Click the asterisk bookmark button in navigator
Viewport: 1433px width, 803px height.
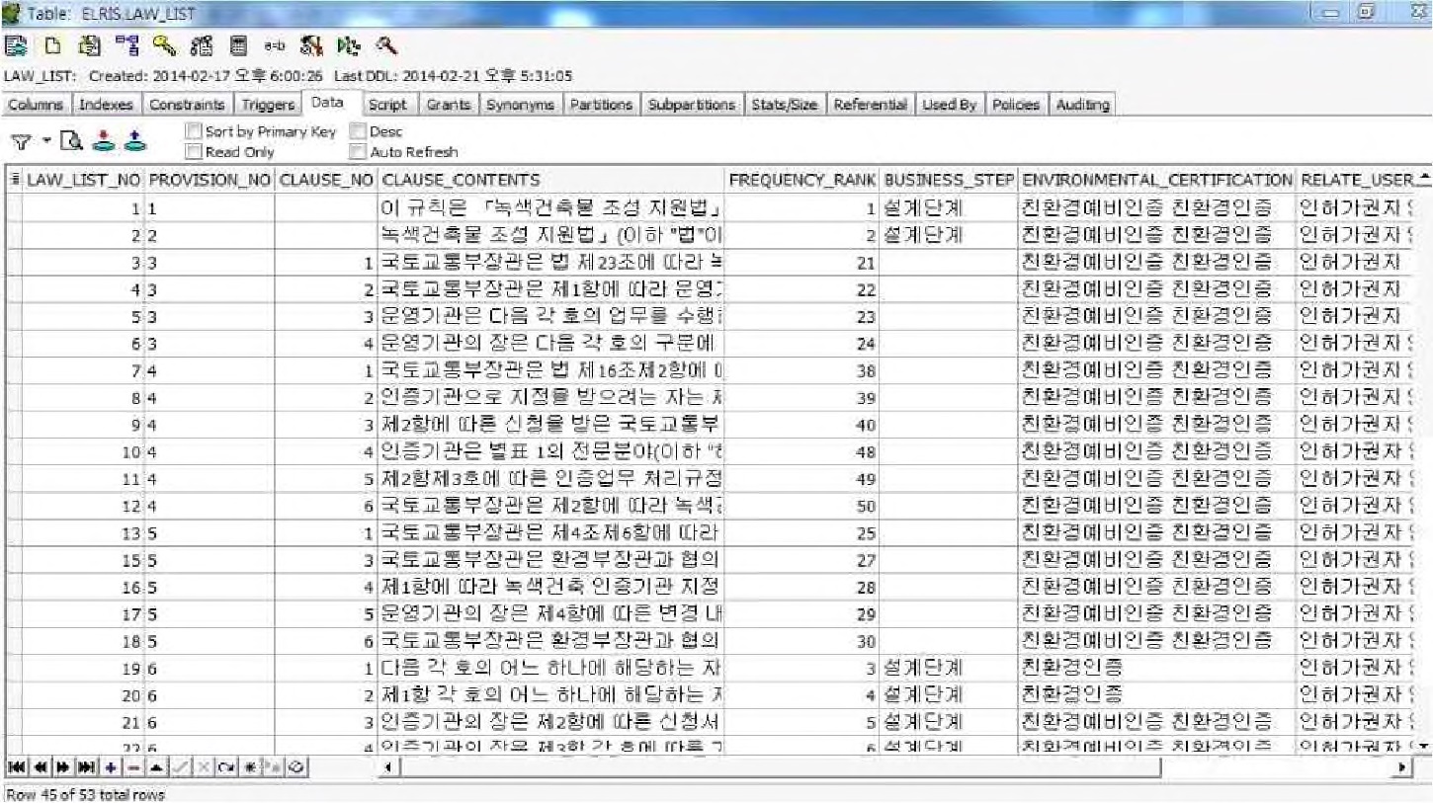[250, 766]
